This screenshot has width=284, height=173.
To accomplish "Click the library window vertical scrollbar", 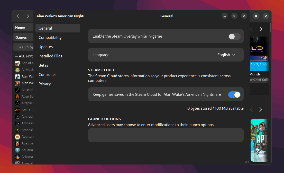I will [270, 28].
